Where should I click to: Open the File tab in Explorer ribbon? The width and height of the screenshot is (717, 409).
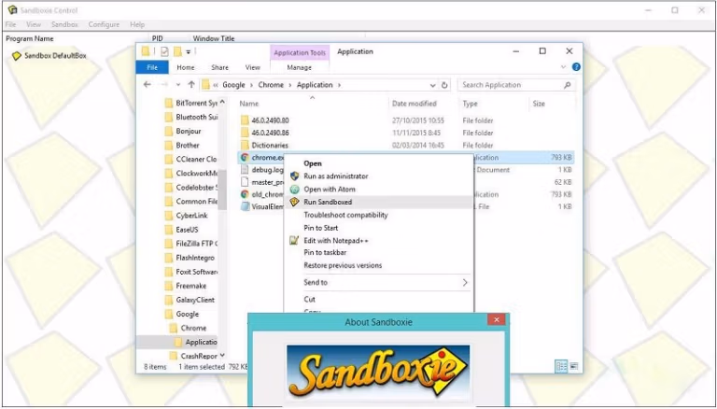tap(152, 67)
